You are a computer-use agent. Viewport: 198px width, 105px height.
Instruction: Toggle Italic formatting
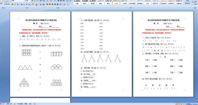pos(15,5)
